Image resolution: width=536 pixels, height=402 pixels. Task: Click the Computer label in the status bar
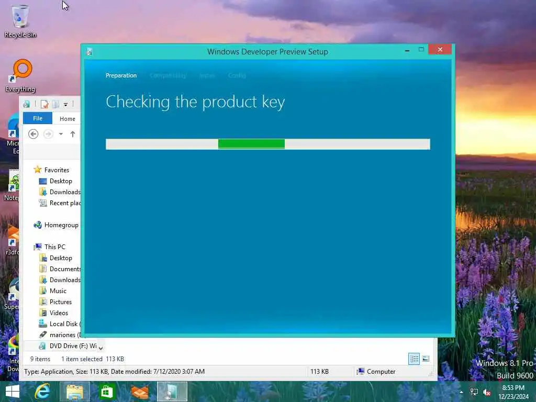click(x=376, y=372)
